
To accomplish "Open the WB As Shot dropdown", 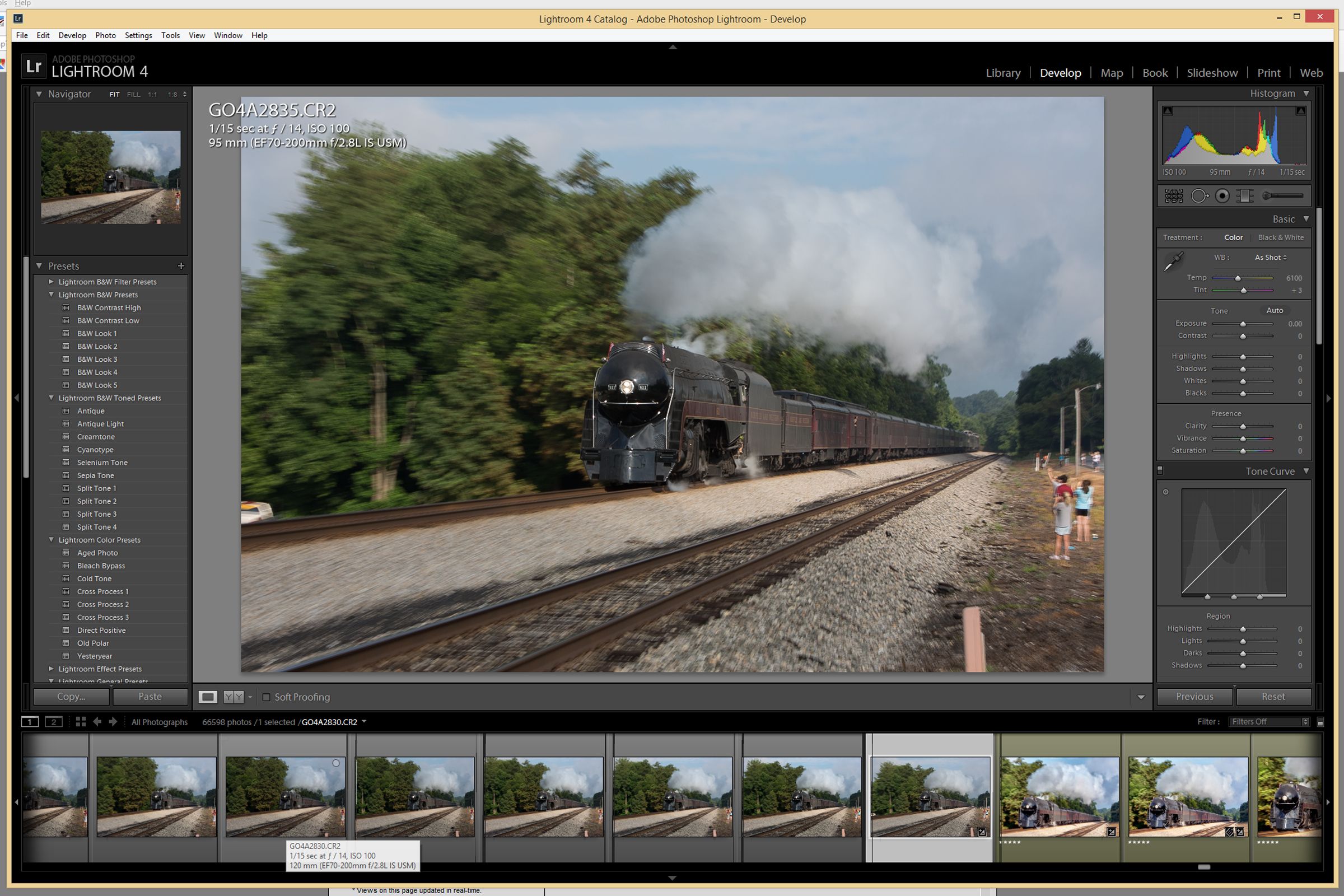I will point(1270,258).
